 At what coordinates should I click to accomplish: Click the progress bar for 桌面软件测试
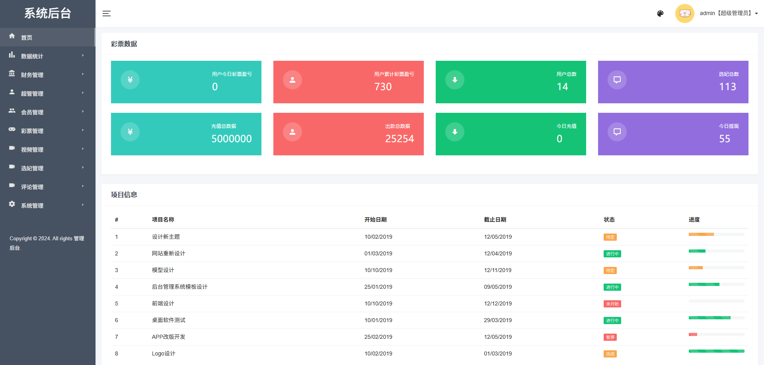[716, 318]
